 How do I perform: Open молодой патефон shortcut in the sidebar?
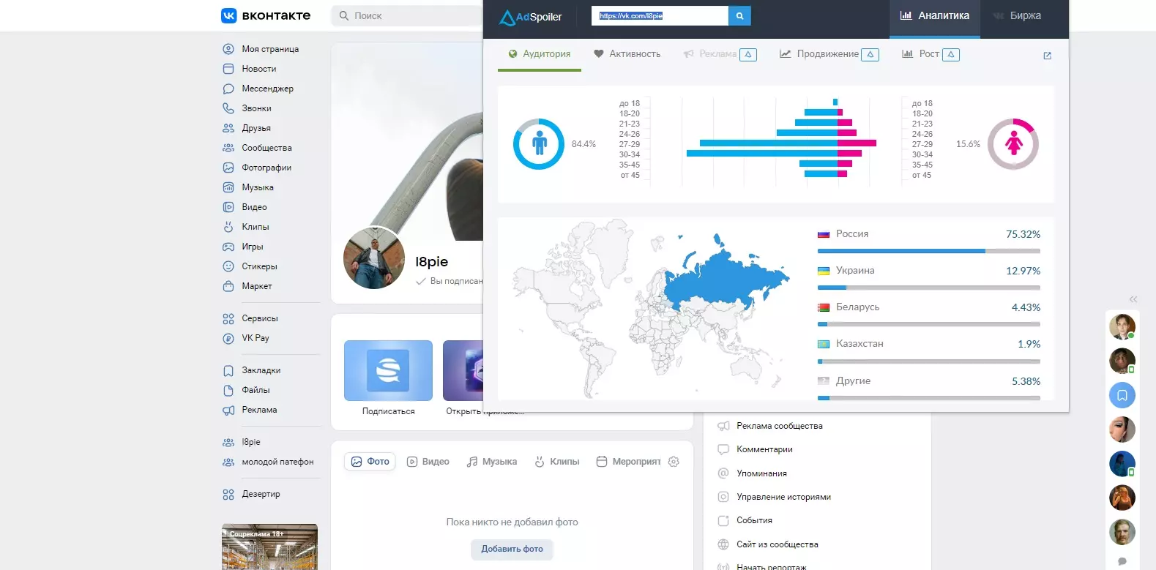point(277,462)
